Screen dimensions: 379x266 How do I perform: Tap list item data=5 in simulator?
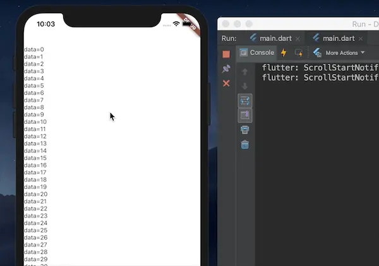pyautogui.click(x=34, y=86)
